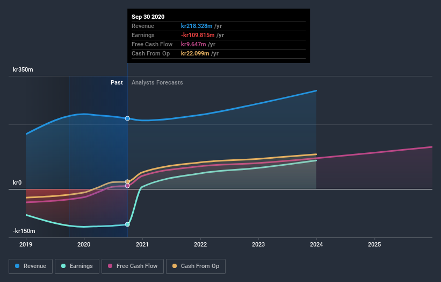Click the teal Earnings legend dot
The width and height of the screenshot is (441, 282).
[63, 266]
